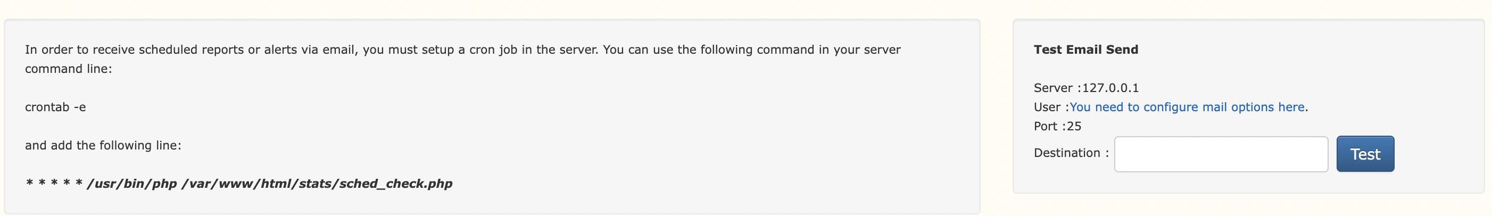Click the five asterisks of cron schedule
Viewport: 1492px width, 216px height.
(x=54, y=184)
